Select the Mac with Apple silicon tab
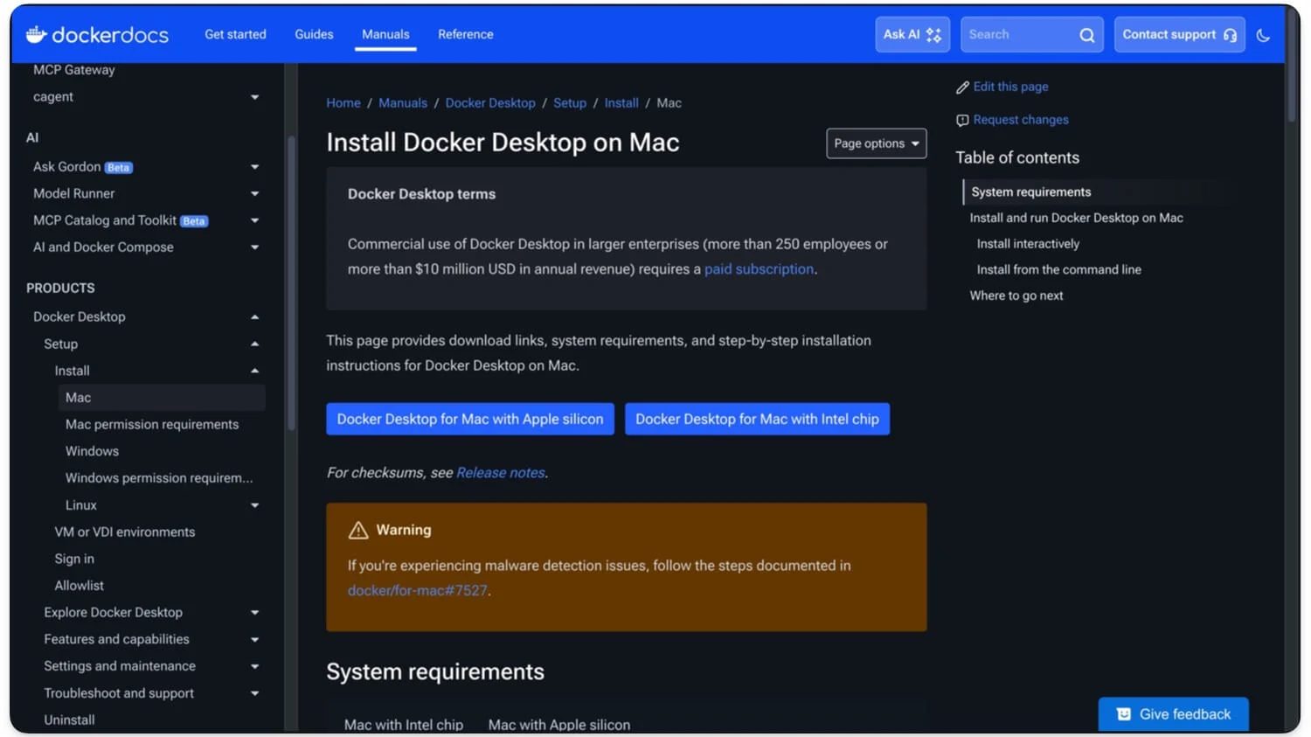1311x737 pixels. coord(558,724)
